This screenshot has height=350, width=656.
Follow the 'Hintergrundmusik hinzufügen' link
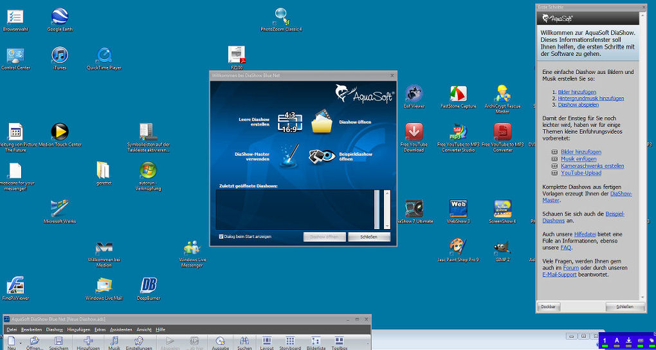591,98
